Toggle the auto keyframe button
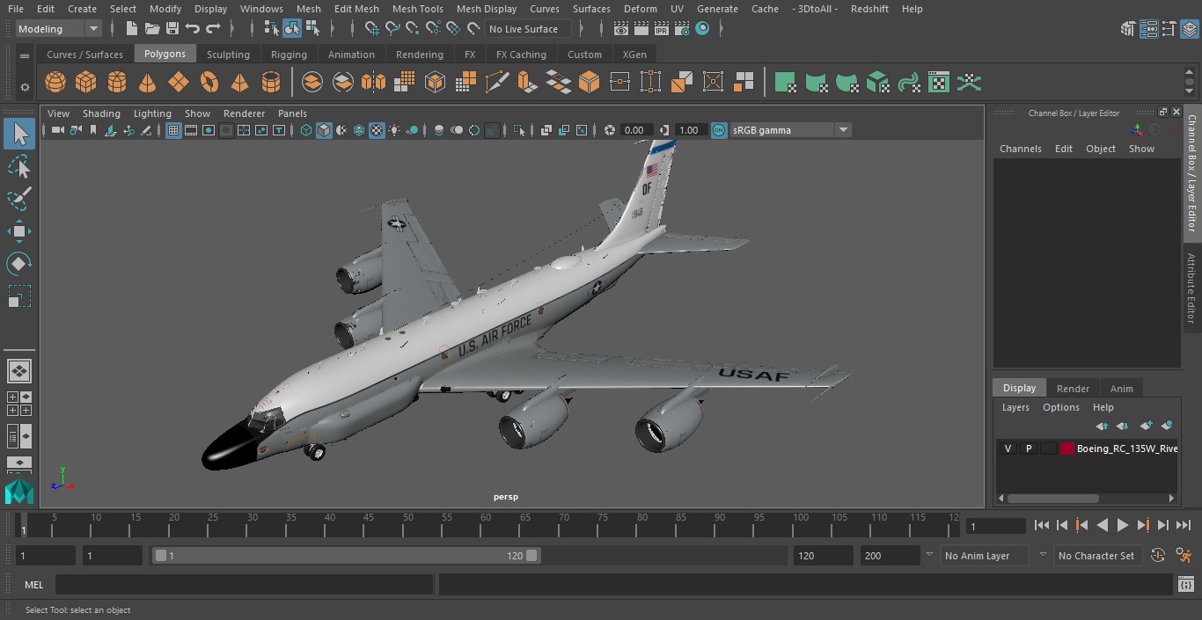The height and width of the screenshot is (620, 1202). (x=1158, y=556)
